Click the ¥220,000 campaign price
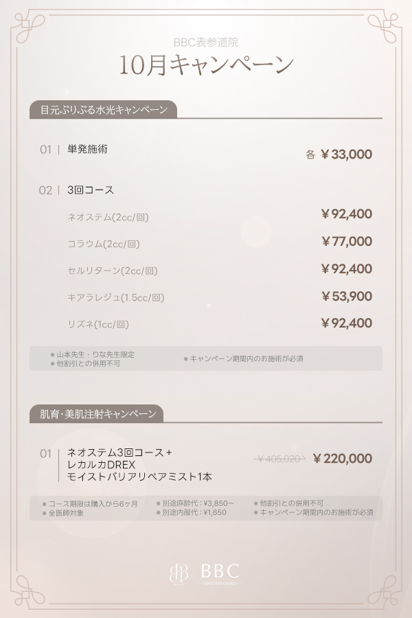The height and width of the screenshot is (618, 412). tap(342, 459)
